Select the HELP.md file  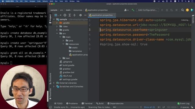[66, 76]
